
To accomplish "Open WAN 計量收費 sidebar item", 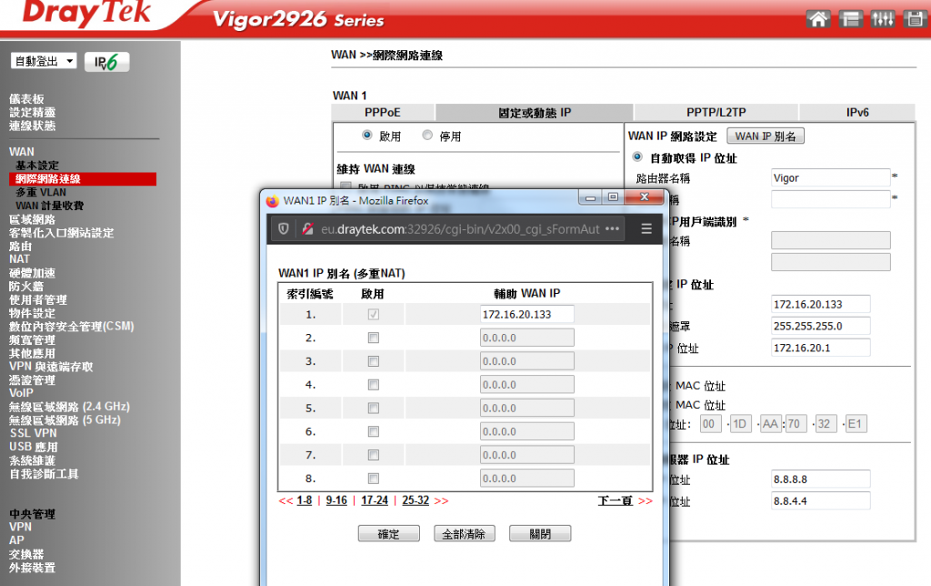I will tap(50, 206).
